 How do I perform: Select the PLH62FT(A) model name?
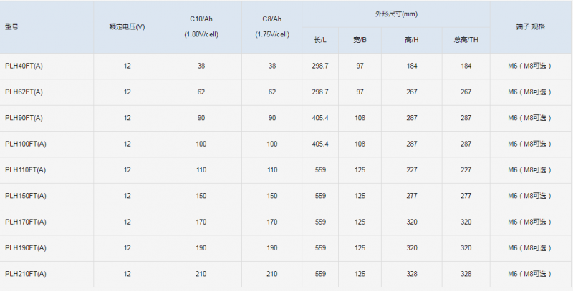click(25, 92)
